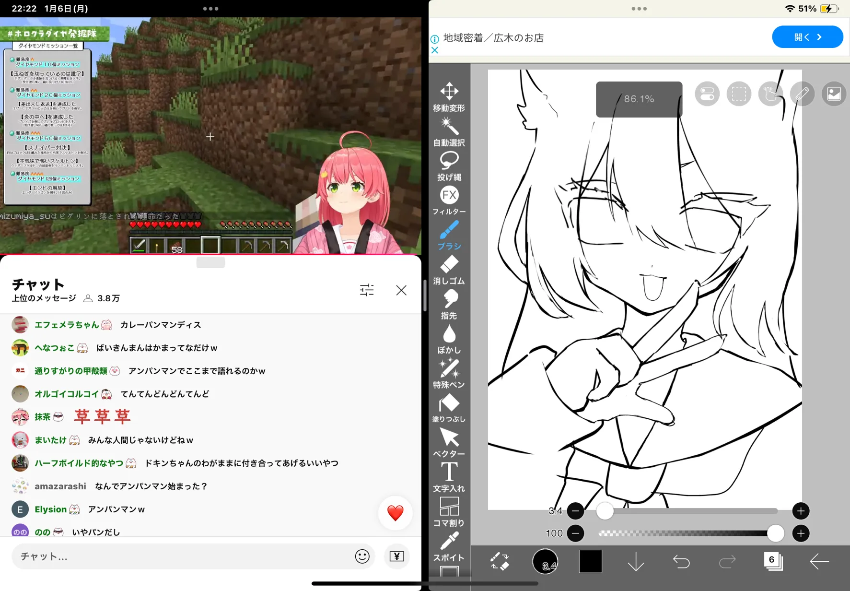
Task: Select the ぼかし blur tool
Action: [449, 339]
